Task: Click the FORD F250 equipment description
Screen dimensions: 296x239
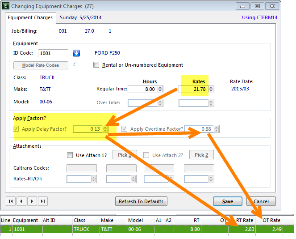Action: [x=107, y=53]
